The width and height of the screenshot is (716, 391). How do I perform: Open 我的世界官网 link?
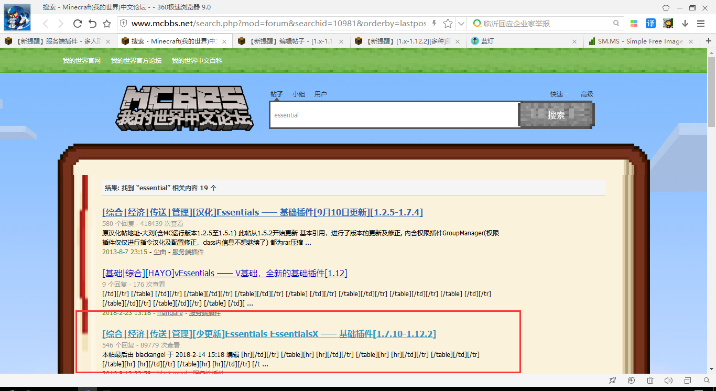(x=82, y=61)
